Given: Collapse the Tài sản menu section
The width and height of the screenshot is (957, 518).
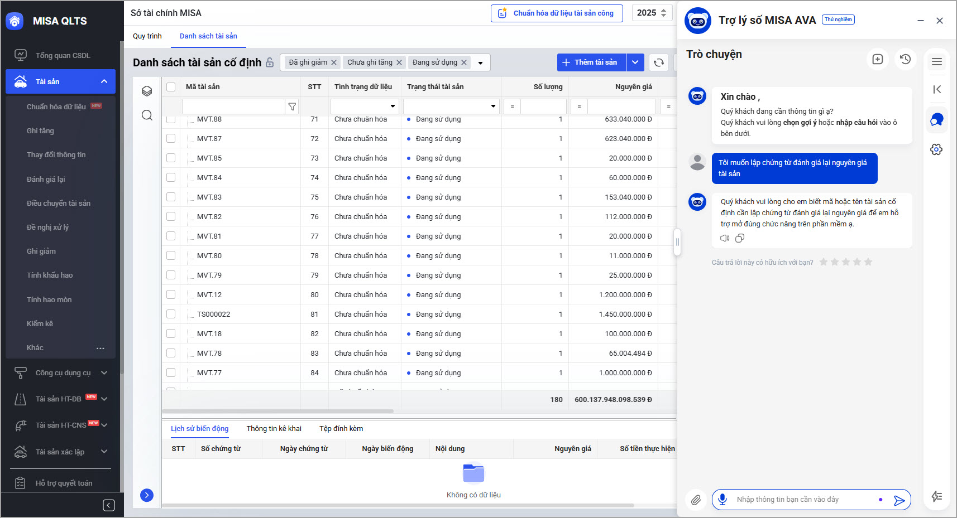Looking at the screenshot, I should point(104,81).
